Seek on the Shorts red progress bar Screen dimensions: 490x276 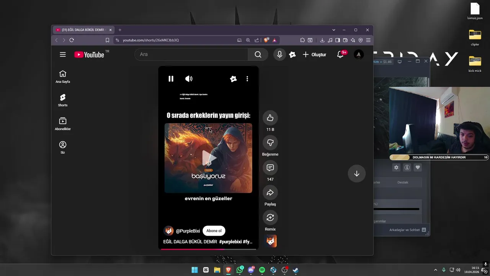coord(208,249)
